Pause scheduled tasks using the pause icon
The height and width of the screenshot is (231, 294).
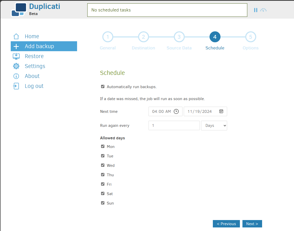coord(255,10)
